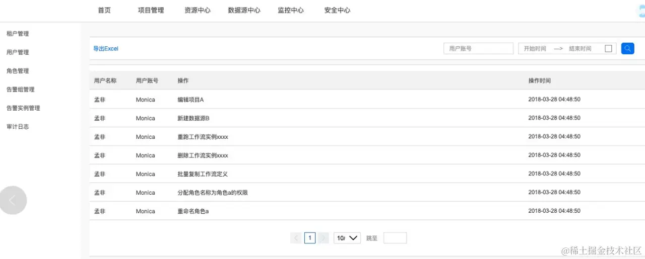Click 孟非 in the 新建数据源B row
This screenshot has width=645, height=259.
point(100,118)
